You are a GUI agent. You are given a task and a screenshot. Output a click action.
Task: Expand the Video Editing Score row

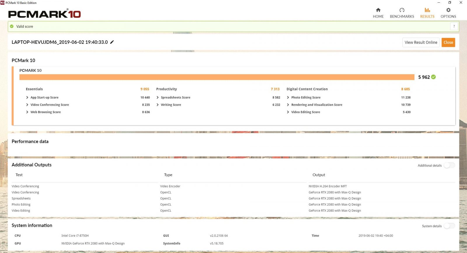[x=288, y=112]
